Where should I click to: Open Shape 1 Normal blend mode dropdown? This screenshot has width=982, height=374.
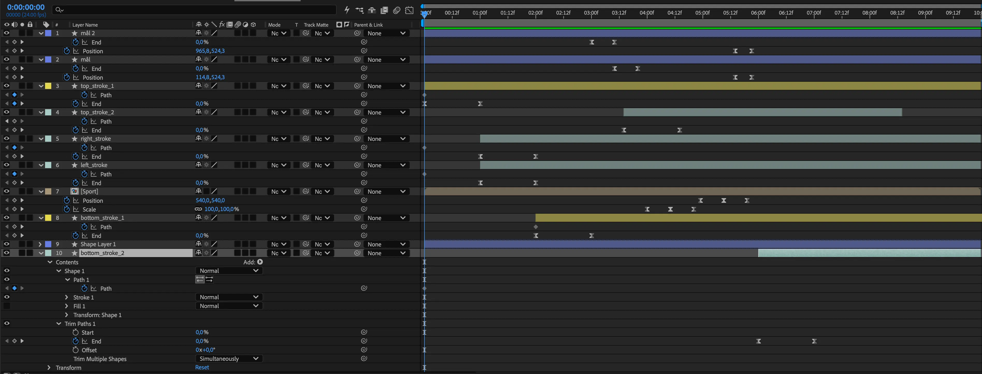[x=229, y=271]
